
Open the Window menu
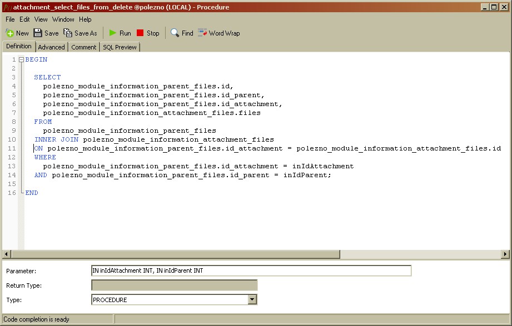(63, 19)
